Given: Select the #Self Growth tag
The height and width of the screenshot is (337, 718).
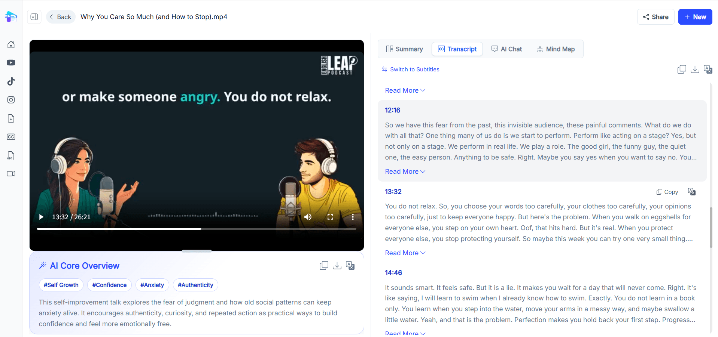Looking at the screenshot, I should [x=61, y=285].
